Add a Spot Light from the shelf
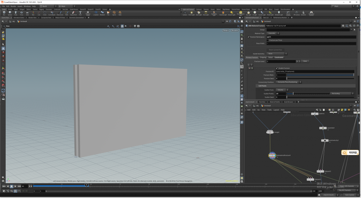The width and height of the screenshot is (361, 198). (x=199, y=13)
